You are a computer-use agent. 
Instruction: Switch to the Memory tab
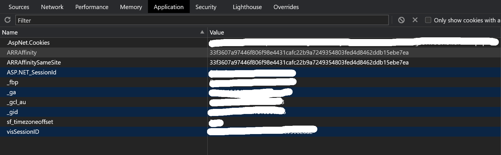[x=131, y=7]
